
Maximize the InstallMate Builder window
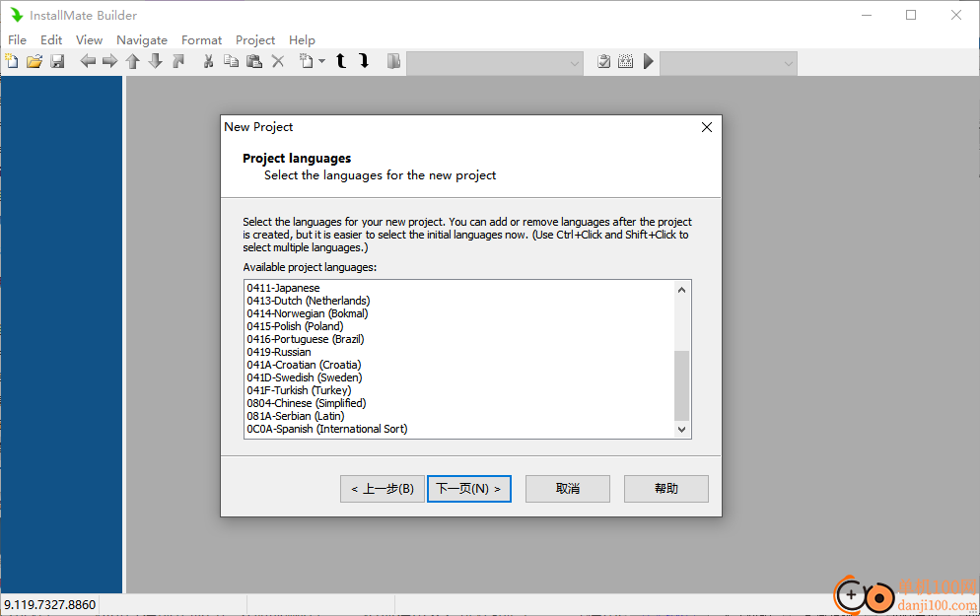[911, 15]
